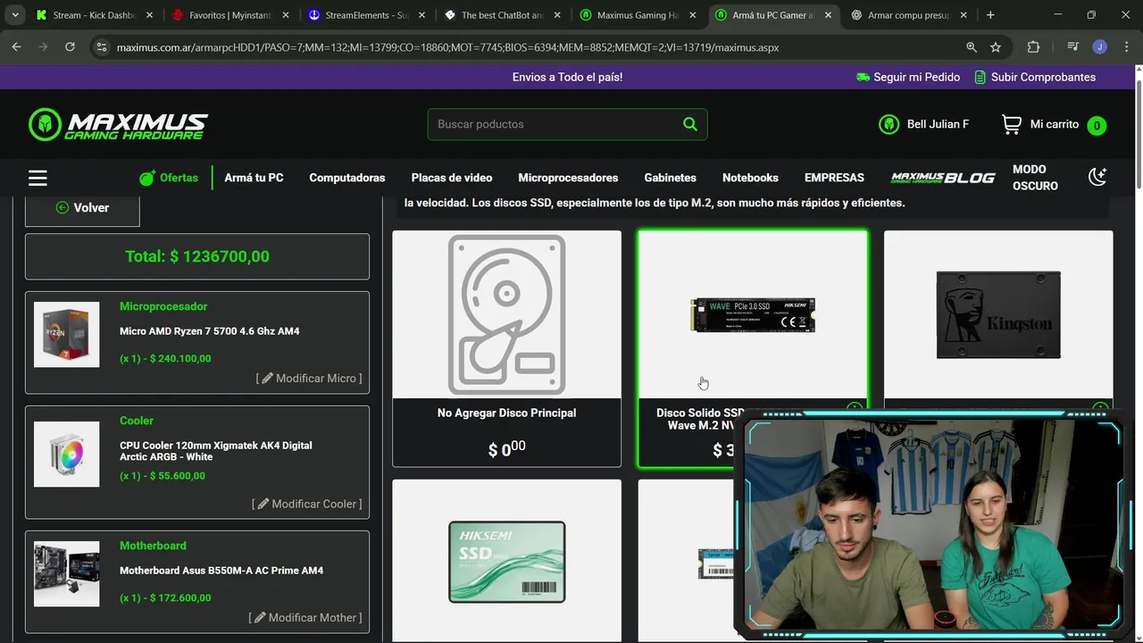Expand the tab search dropdown arrow
This screenshot has width=1143, height=643.
click(15, 15)
